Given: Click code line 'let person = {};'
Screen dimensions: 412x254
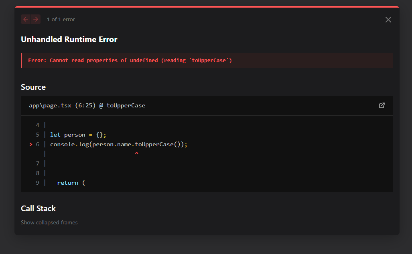Looking at the screenshot, I should click(78, 135).
